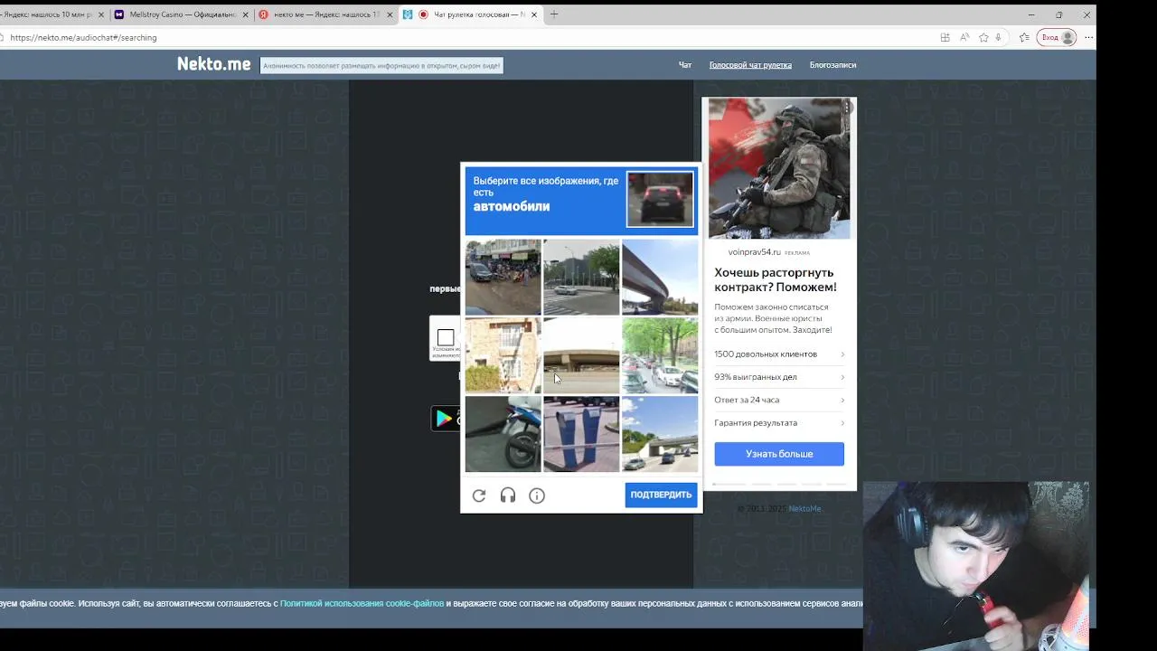Close the second Яндекс некто ме tab

pyautogui.click(x=390, y=14)
